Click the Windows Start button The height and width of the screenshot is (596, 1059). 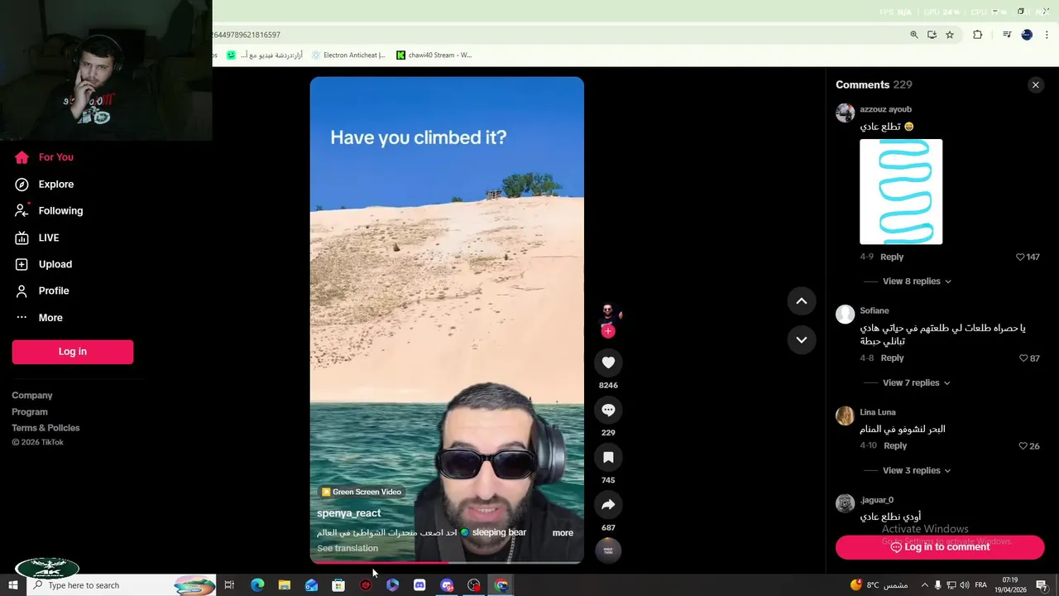(x=13, y=585)
